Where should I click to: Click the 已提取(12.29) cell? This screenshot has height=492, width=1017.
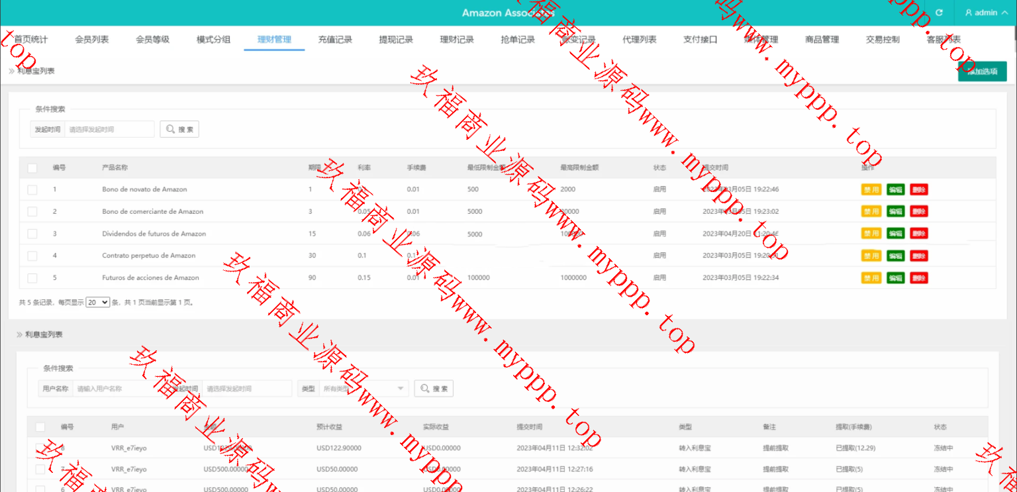pos(855,448)
